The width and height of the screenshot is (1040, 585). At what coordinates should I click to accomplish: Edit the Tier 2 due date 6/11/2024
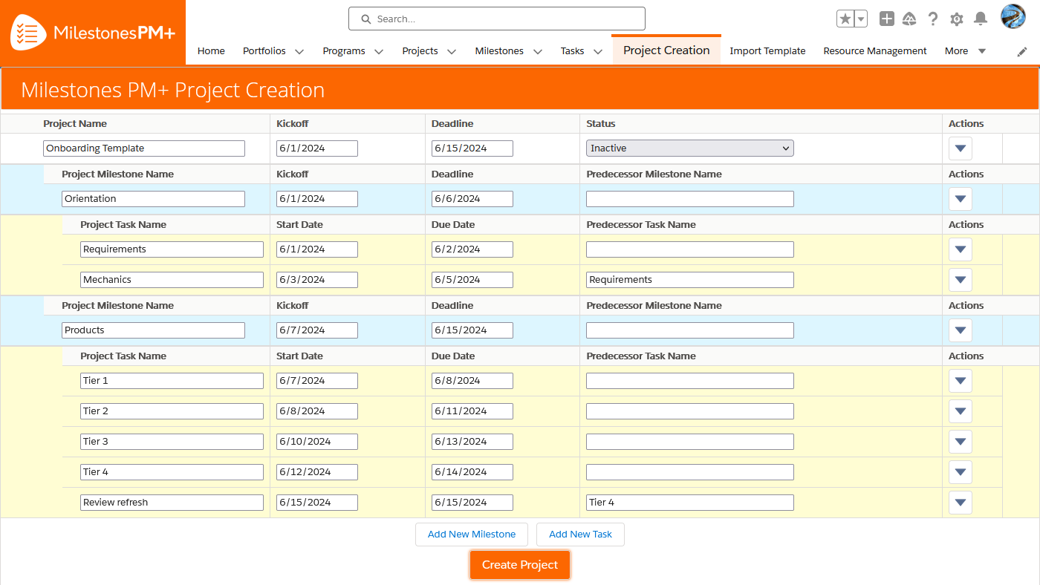pyautogui.click(x=472, y=411)
